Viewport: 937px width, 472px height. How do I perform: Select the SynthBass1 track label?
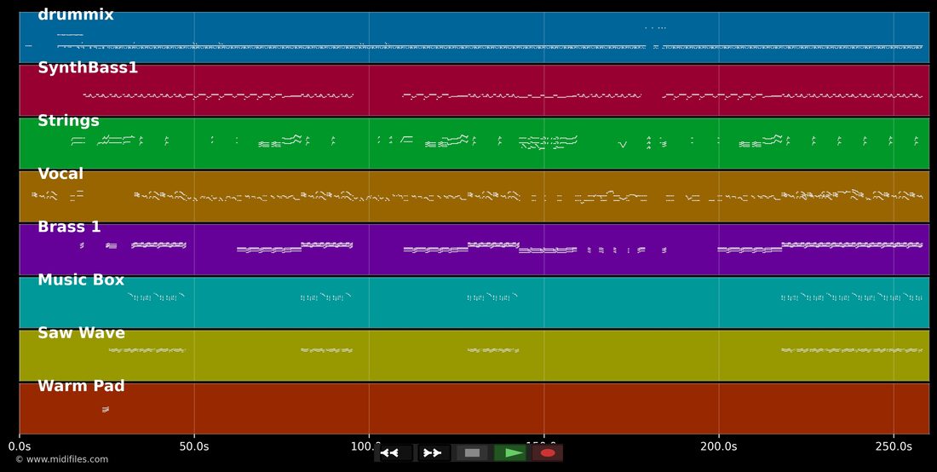pos(88,68)
